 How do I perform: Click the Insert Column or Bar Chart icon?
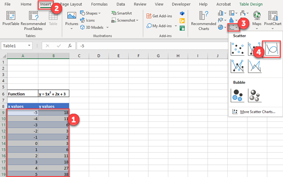[x=220, y=13]
